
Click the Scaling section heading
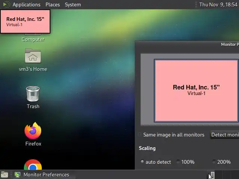click(x=147, y=148)
